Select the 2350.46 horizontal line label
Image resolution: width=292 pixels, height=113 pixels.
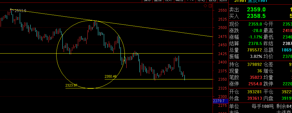point(111,76)
